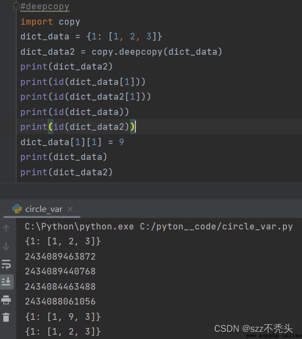Clear console with the trash icon
302x339 pixels.
pos(6,317)
